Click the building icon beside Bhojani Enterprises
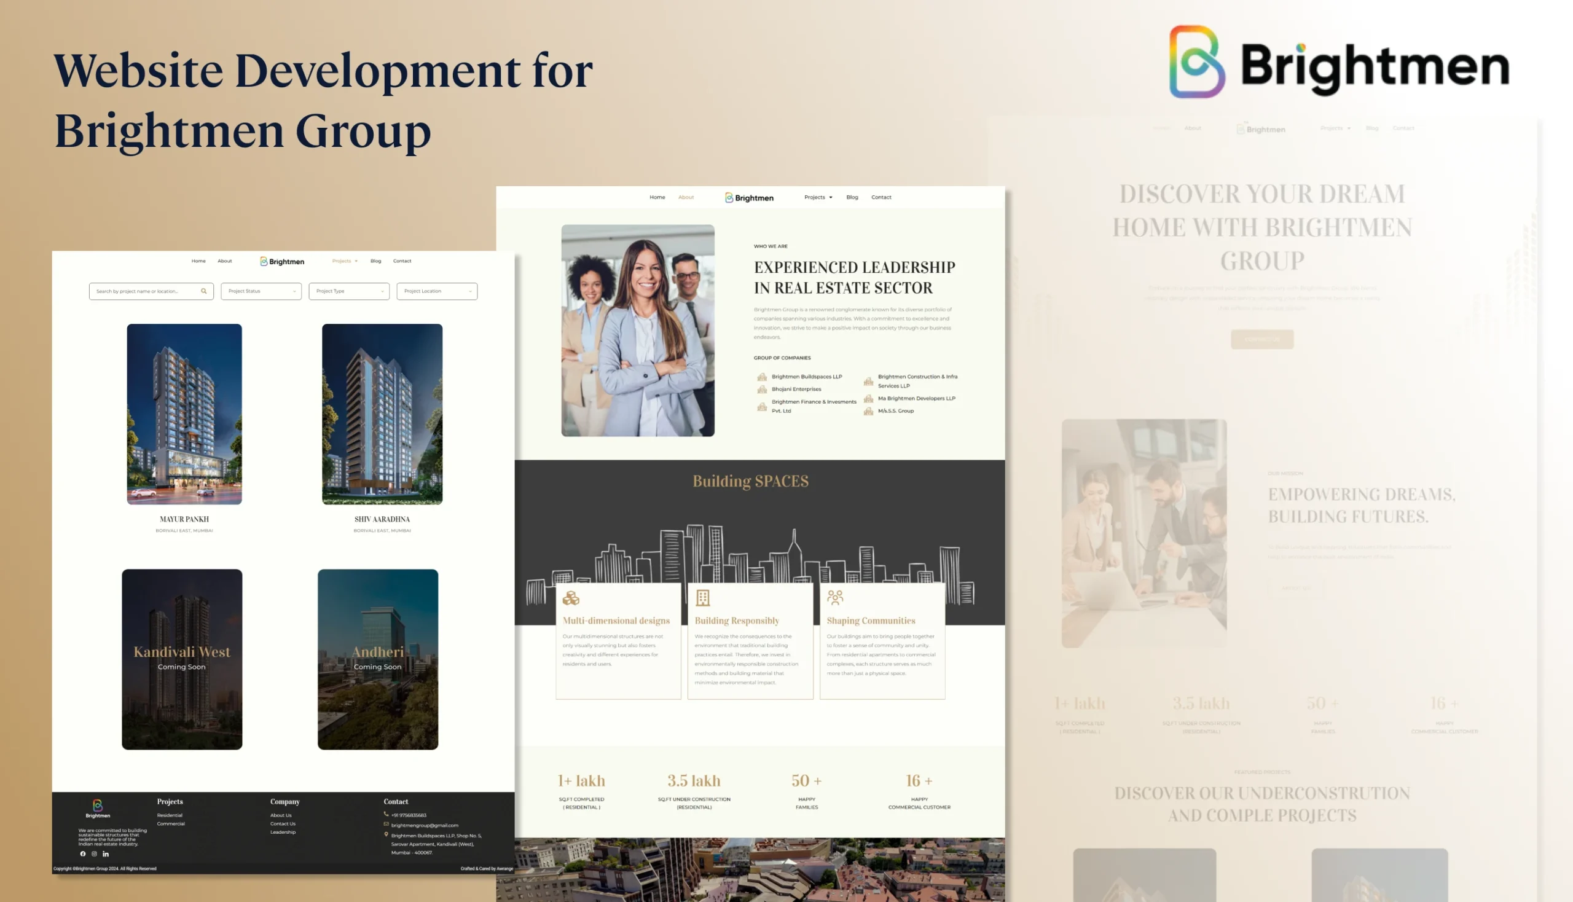Viewport: 1573px width, 902px height. tap(762, 390)
